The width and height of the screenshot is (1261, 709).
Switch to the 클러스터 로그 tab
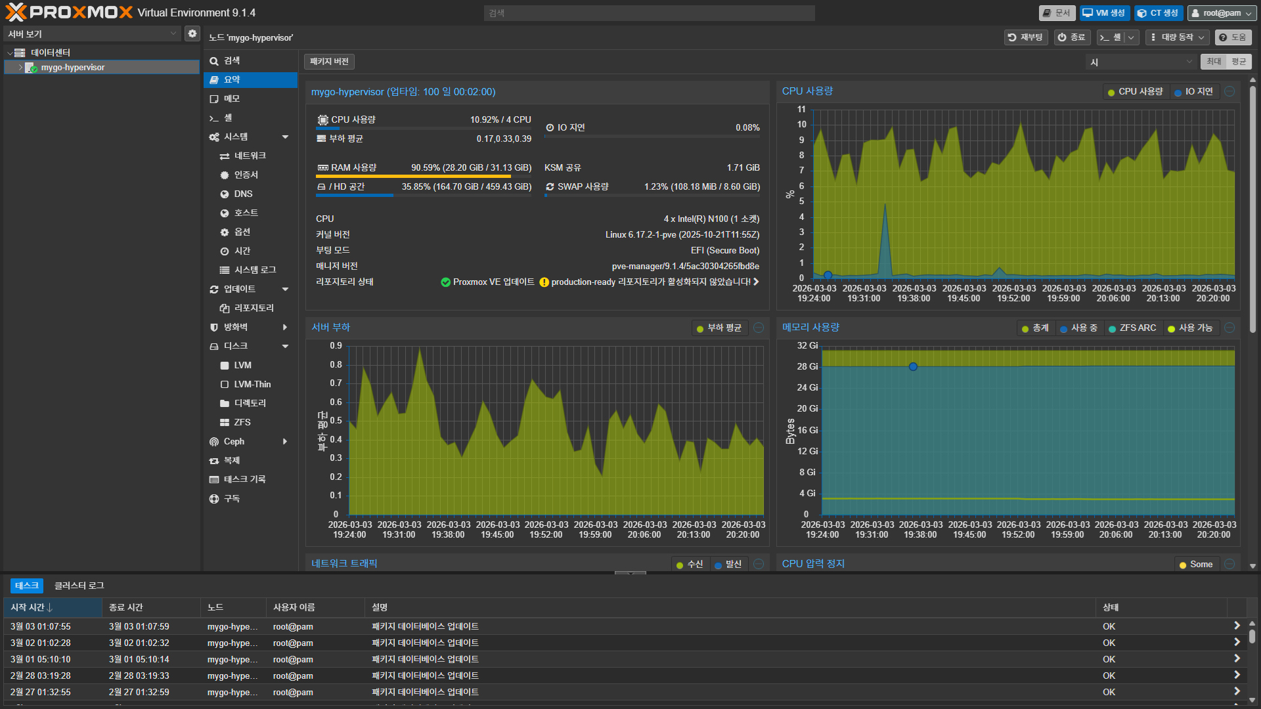tap(79, 586)
